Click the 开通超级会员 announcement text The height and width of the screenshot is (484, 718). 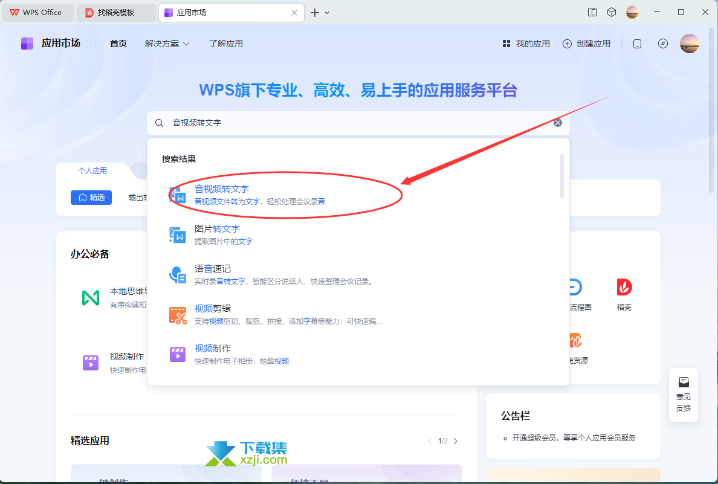coord(574,437)
